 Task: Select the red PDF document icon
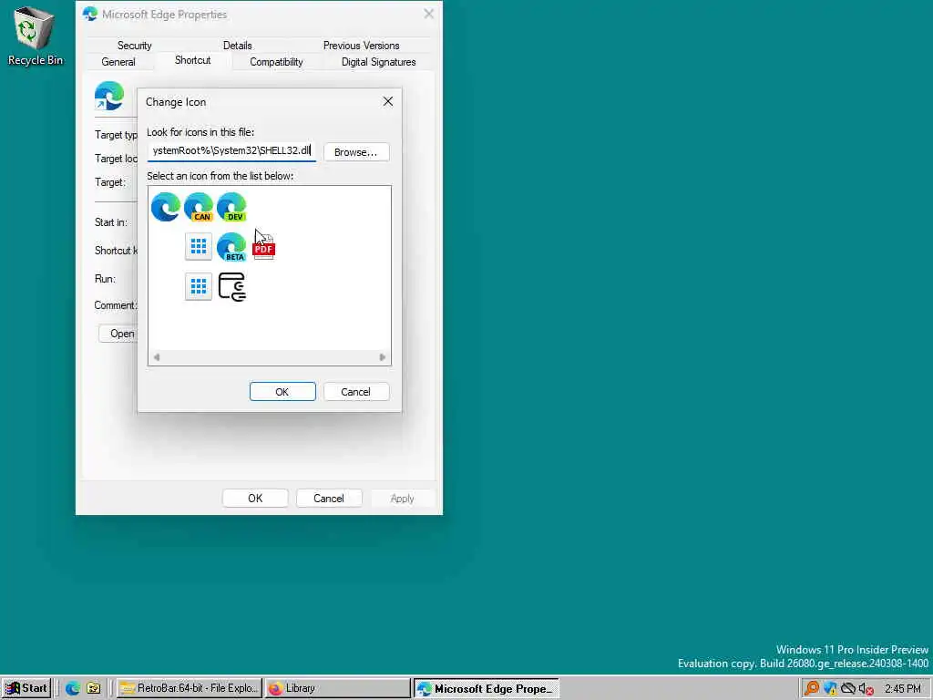click(x=263, y=246)
